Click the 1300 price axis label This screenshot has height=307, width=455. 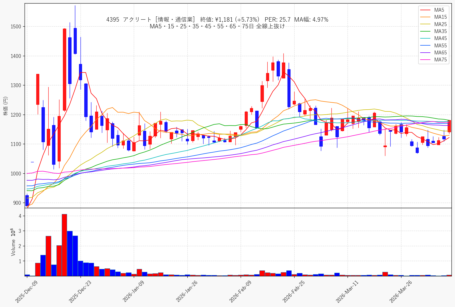tap(16, 85)
